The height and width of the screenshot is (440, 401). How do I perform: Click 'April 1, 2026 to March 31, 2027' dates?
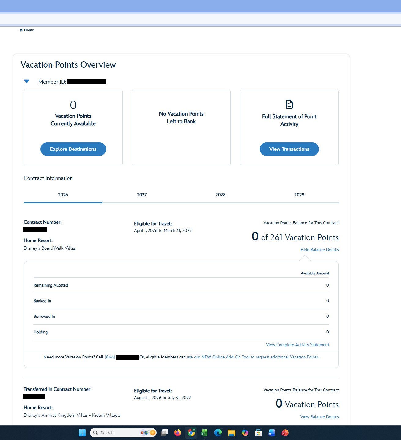pyautogui.click(x=163, y=230)
